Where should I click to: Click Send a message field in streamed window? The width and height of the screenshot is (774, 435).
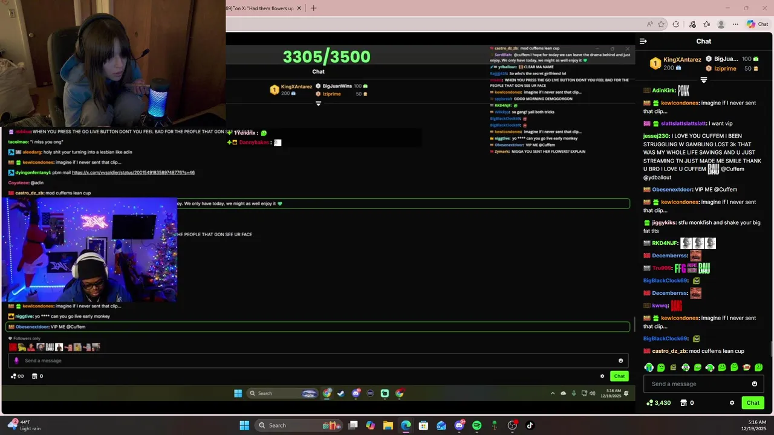(x=319, y=361)
